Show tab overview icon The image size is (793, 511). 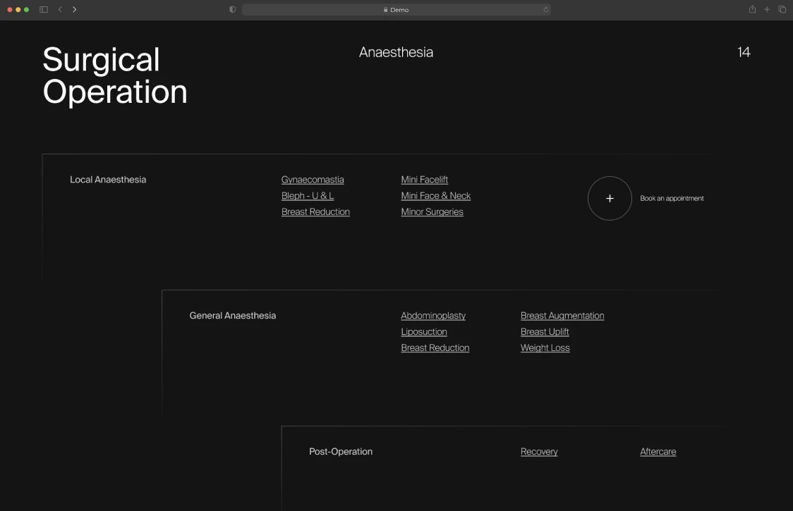782,10
